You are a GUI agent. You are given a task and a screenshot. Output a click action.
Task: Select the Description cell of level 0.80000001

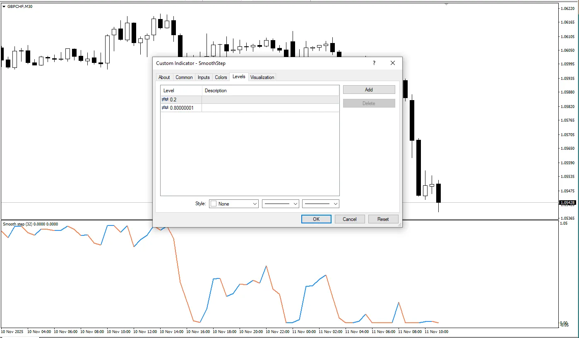pos(270,108)
